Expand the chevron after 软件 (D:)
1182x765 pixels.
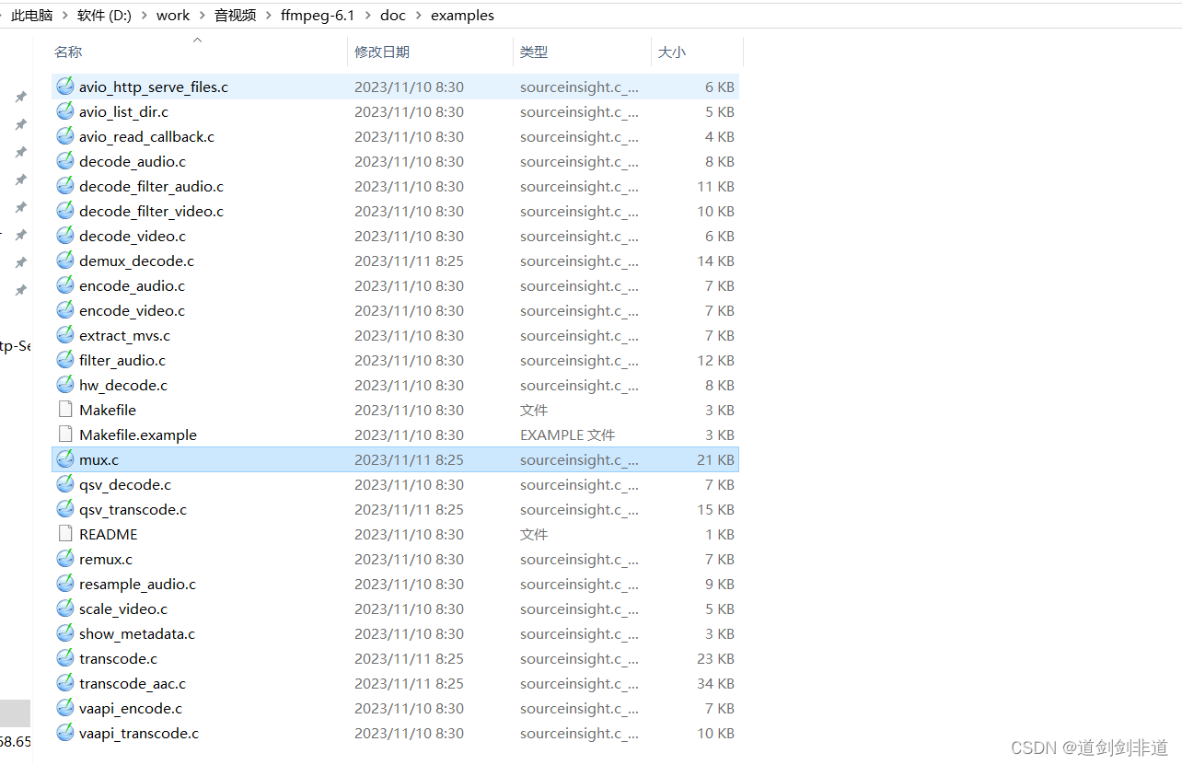tap(146, 16)
